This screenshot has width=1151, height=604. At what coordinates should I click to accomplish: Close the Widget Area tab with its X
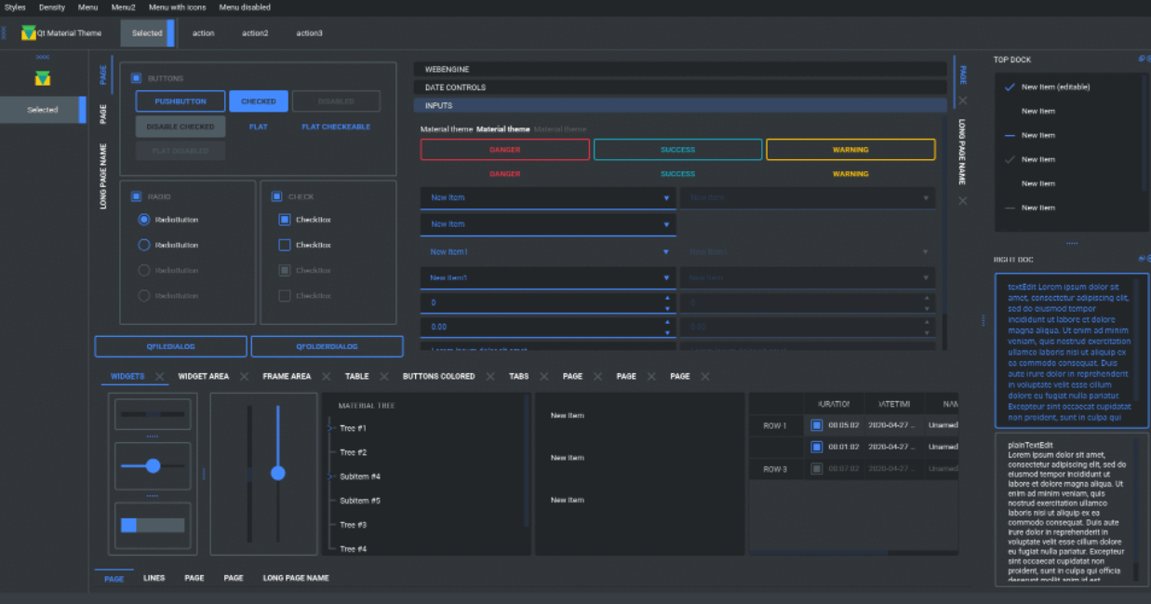tap(244, 377)
